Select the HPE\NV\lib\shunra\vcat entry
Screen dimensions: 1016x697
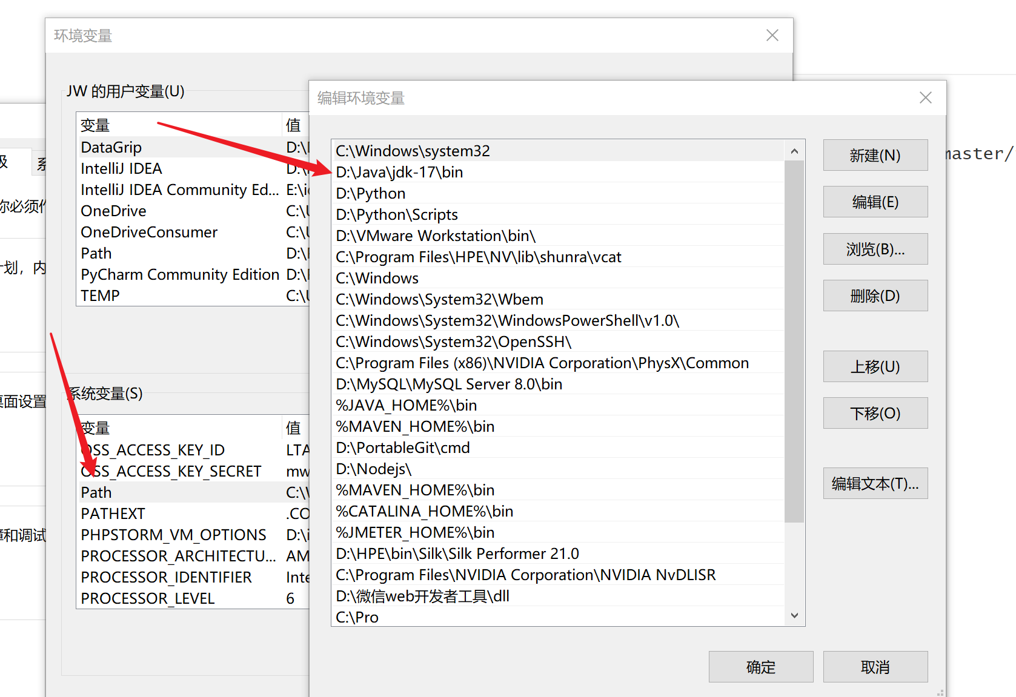coord(558,257)
